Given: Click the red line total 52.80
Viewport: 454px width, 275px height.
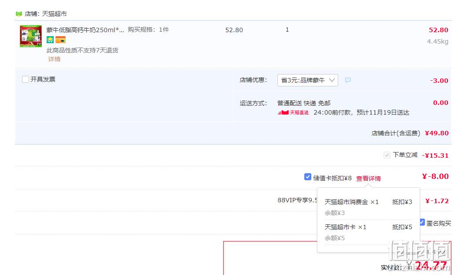Looking at the screenshot, I should point(438,30).
